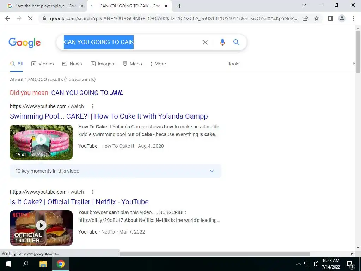
Task: Click 'CAN YOU GOING TO JAIL' suggestion
Action: coord(87,93)
